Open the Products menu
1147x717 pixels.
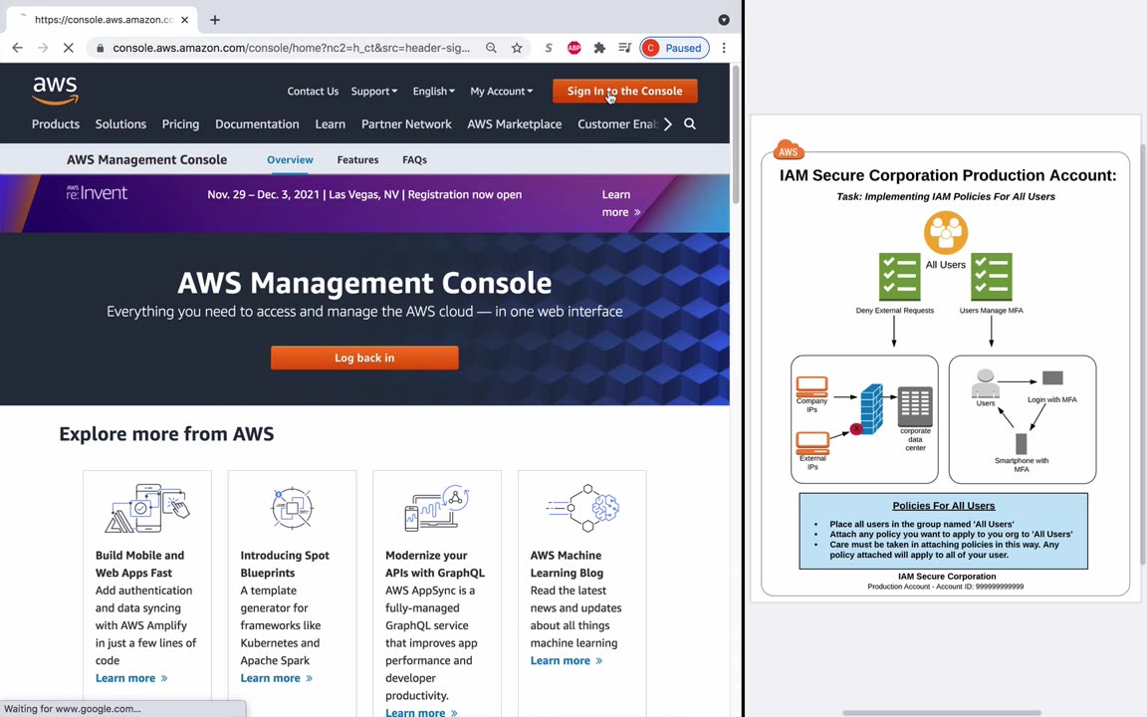coord(56,123)
